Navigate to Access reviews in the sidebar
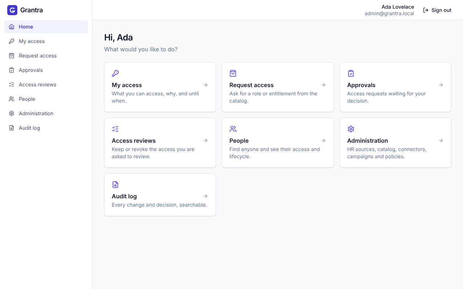 46,85
